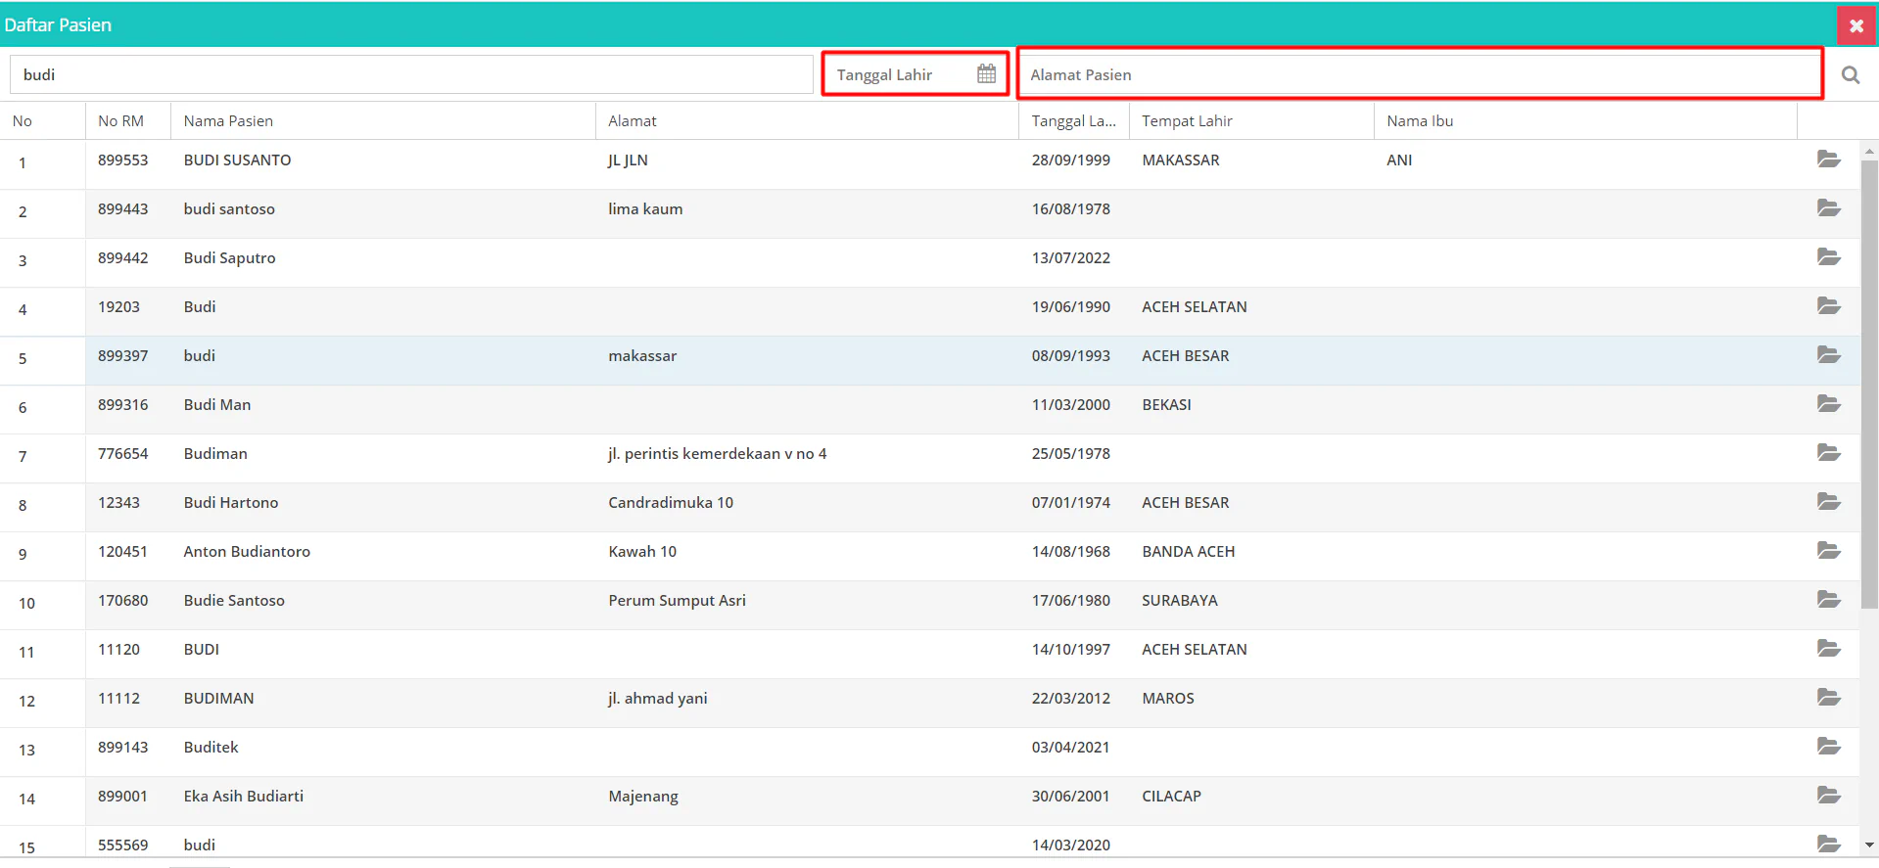
Task: Open folder icon for RM 11120 row
Action: point(1828,648)
